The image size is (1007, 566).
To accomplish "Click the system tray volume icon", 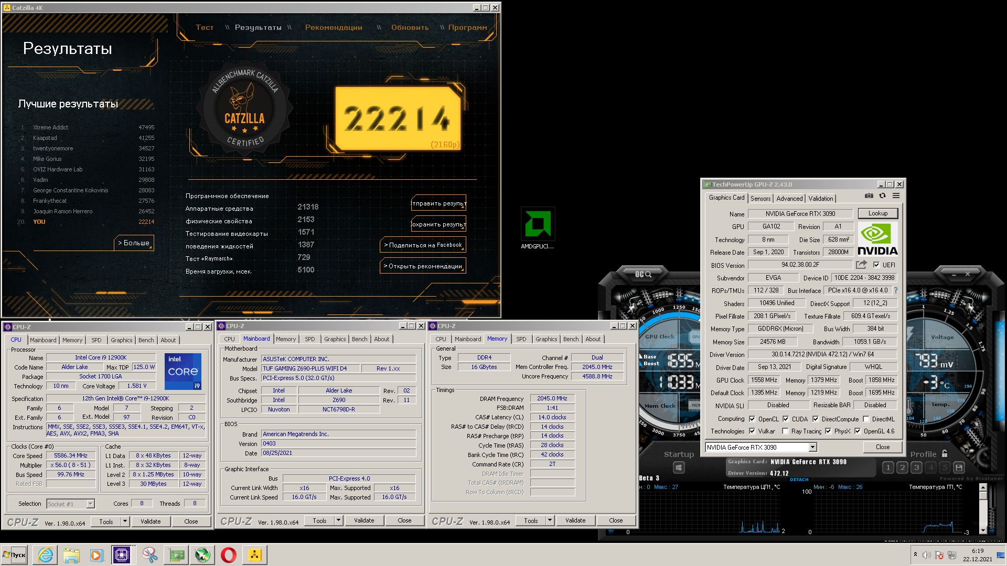I will tap(927, 555).
